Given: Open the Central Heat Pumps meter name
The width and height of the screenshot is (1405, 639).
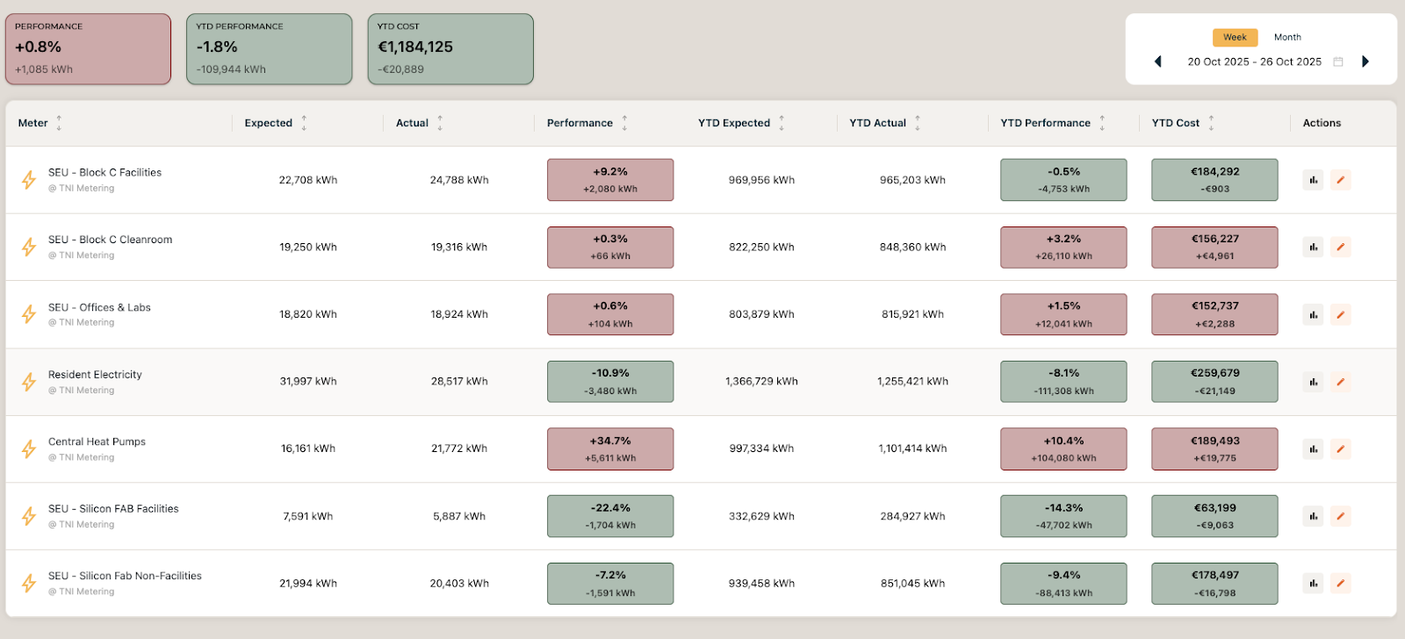Looking at the screenshot, I should point(97,442).
